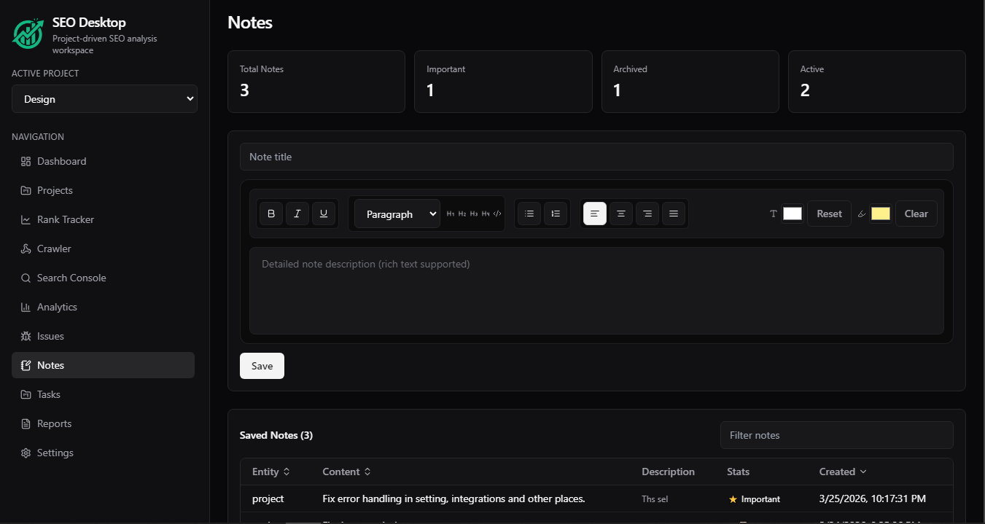The width and height of the screenshot is (985, 524).
Task: Click the 'Ths sel' description cell
Action: point(655,499)
